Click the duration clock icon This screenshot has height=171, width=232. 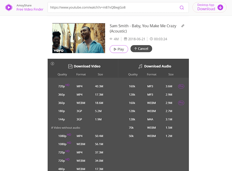pyautogui.click(x=151, y=39)
